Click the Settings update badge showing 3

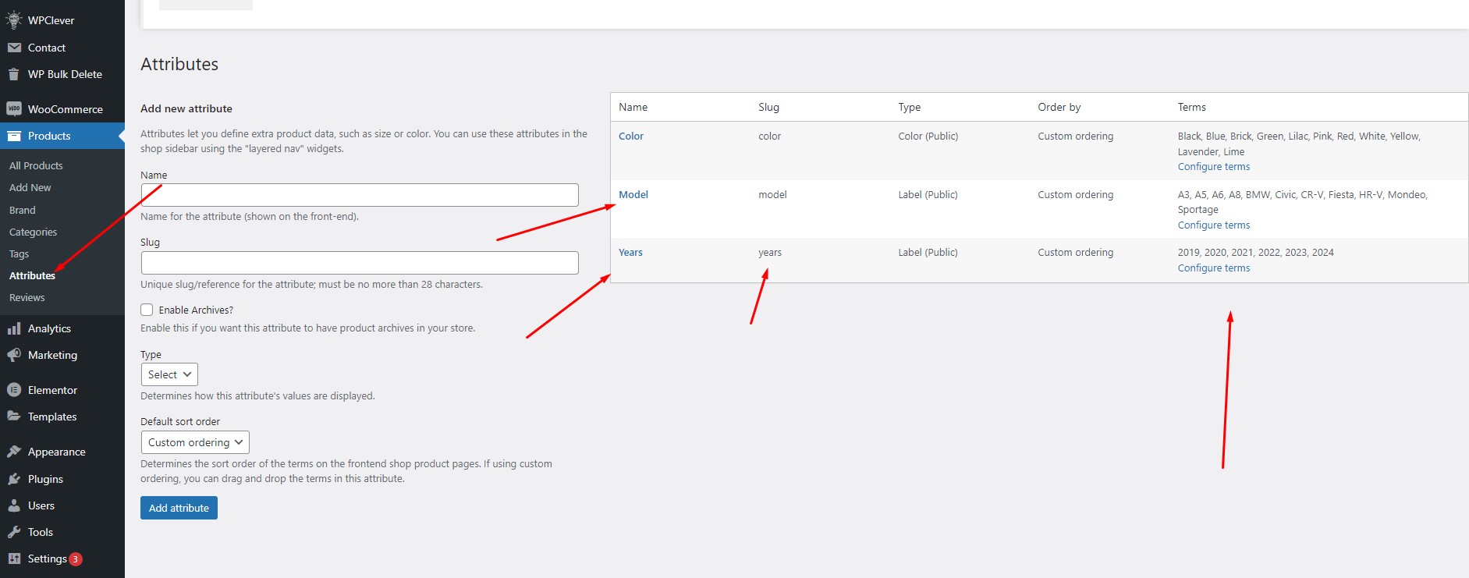pos(76,559)
